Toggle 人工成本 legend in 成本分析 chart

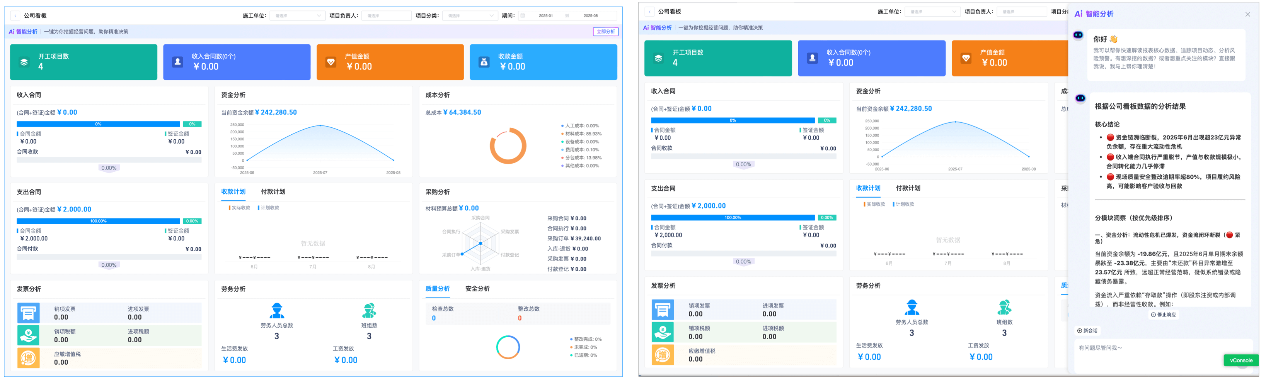tap(580, 126)
